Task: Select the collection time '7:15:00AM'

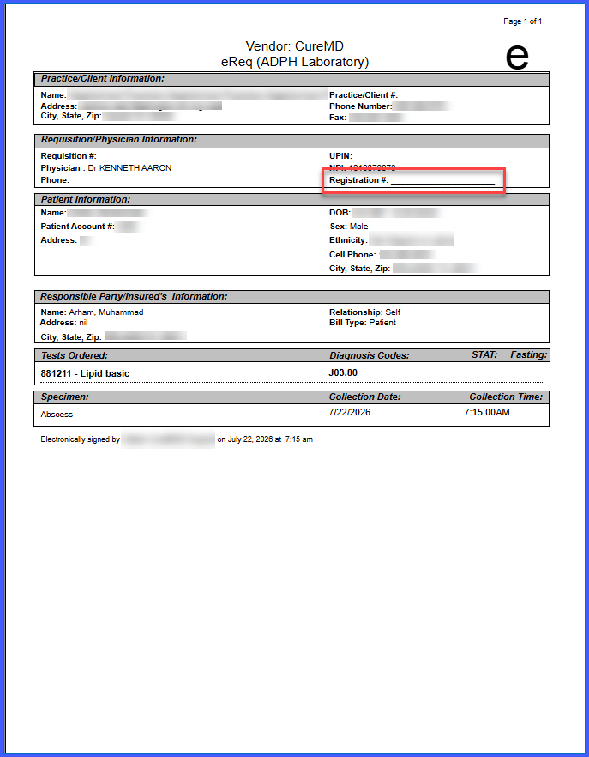Action: coord(487,412)
